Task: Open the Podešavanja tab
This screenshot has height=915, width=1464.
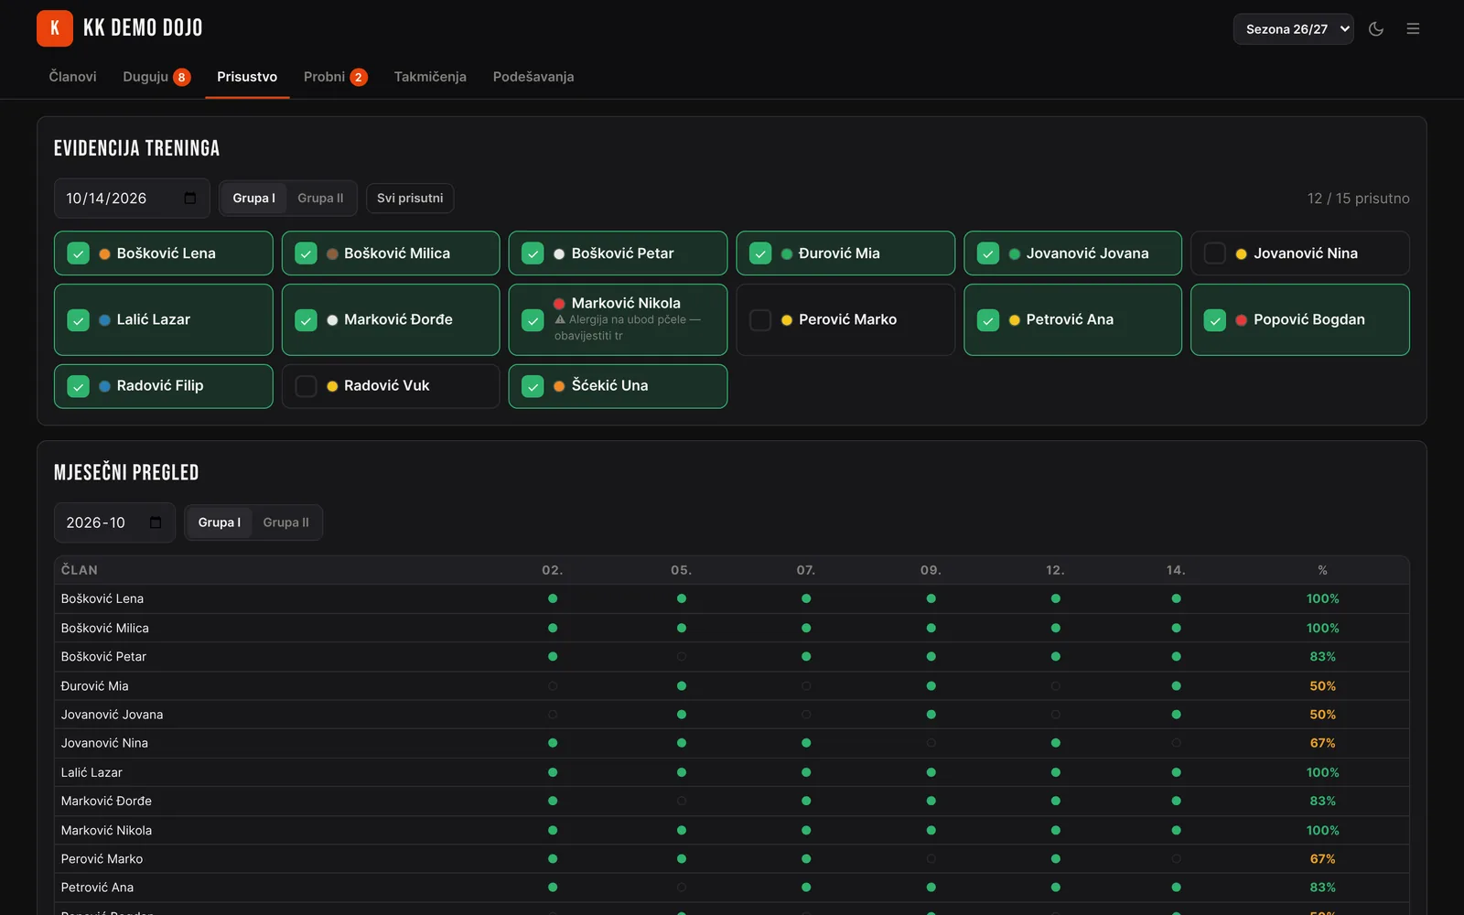Action: coord(533,77)
